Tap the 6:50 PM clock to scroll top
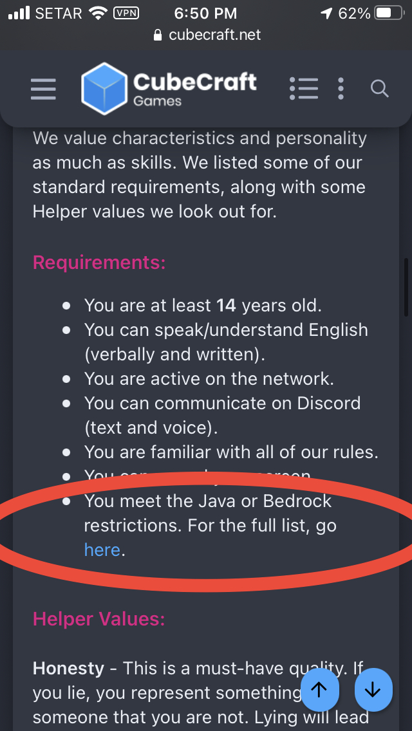Screen dimensions: 412x731 [205, 13]
